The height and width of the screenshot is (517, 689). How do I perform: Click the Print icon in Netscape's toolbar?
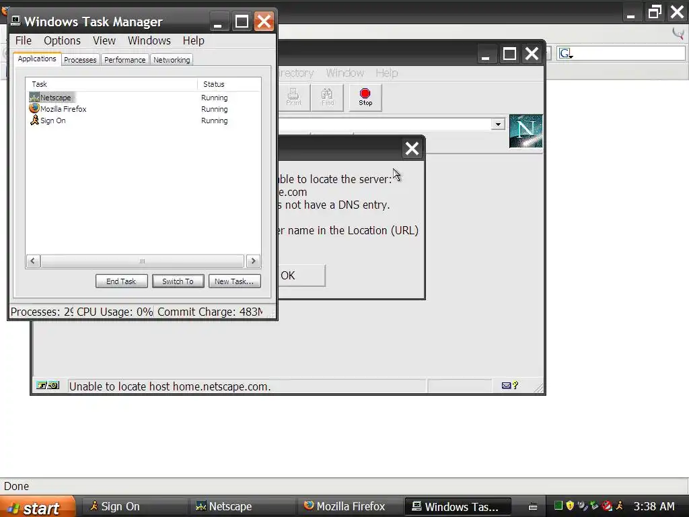pos(293,97)
